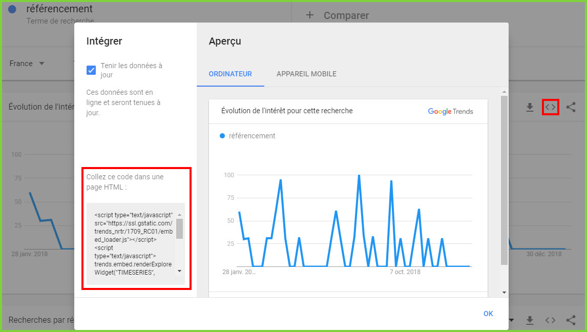587x332 pixels.
Task: Open dropdown arrow in Recherches section header
Action: 511,320
